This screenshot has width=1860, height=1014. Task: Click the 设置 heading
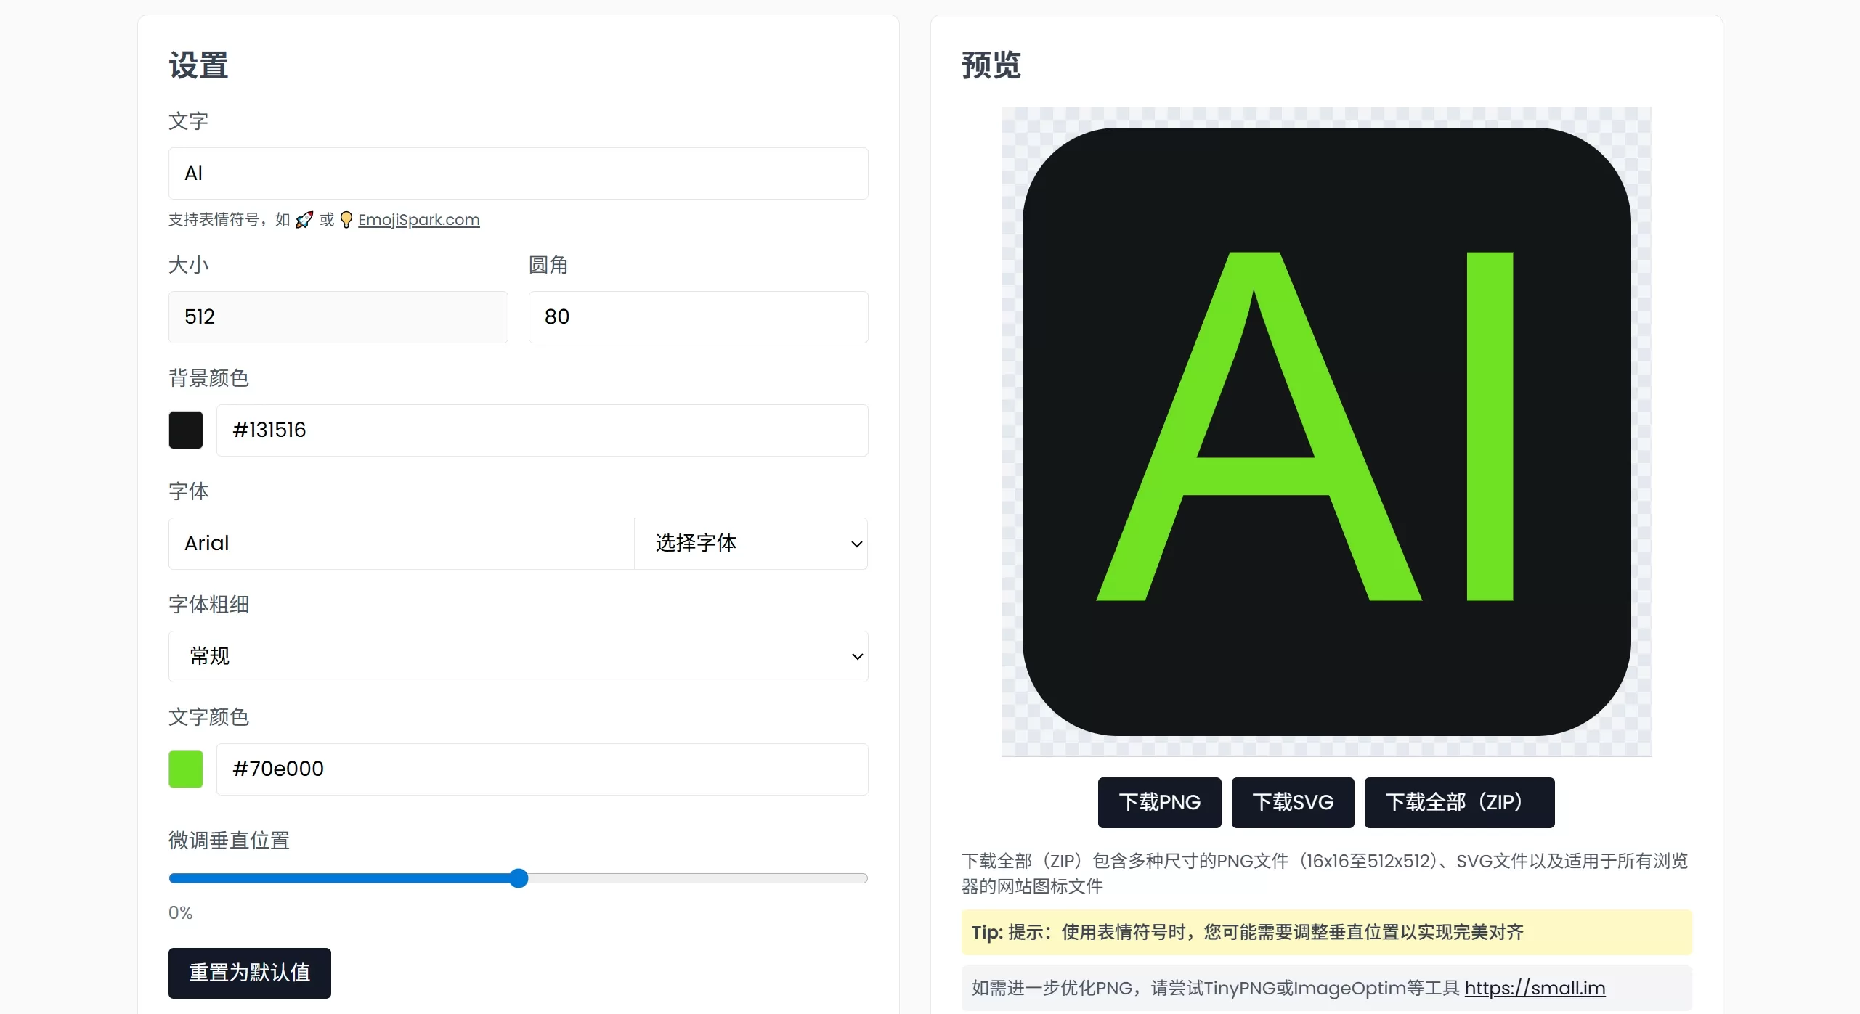click(199, 65)
